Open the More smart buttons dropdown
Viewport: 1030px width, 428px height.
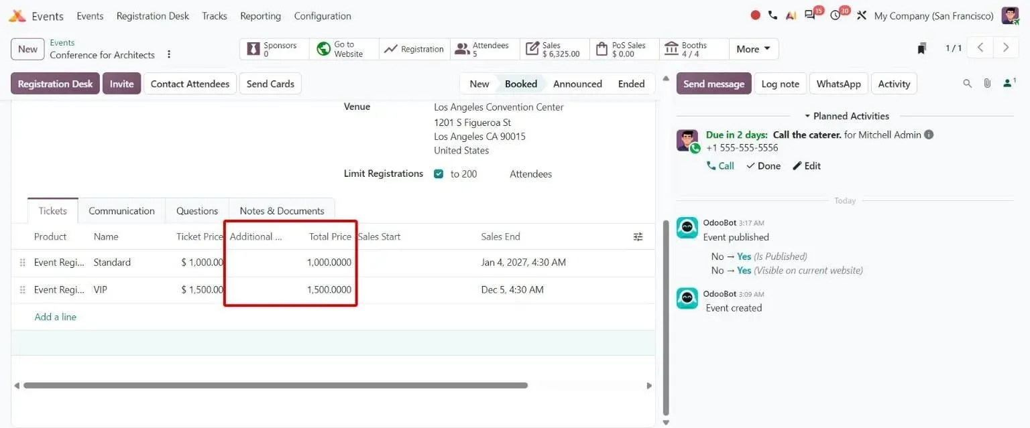[754, 49]
